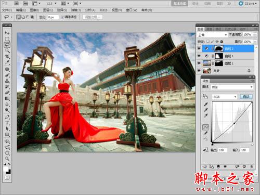Select the Eyedropper tool in the toolbox
Image resolution: width=260 pixels, height=195 pixels.
click(x=7, y=62)
